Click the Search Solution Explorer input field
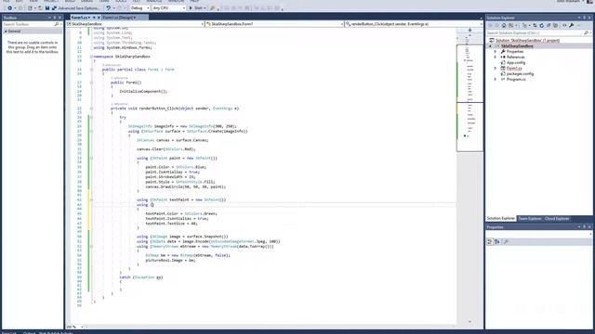595x334 pixels. tap(535, 33)
